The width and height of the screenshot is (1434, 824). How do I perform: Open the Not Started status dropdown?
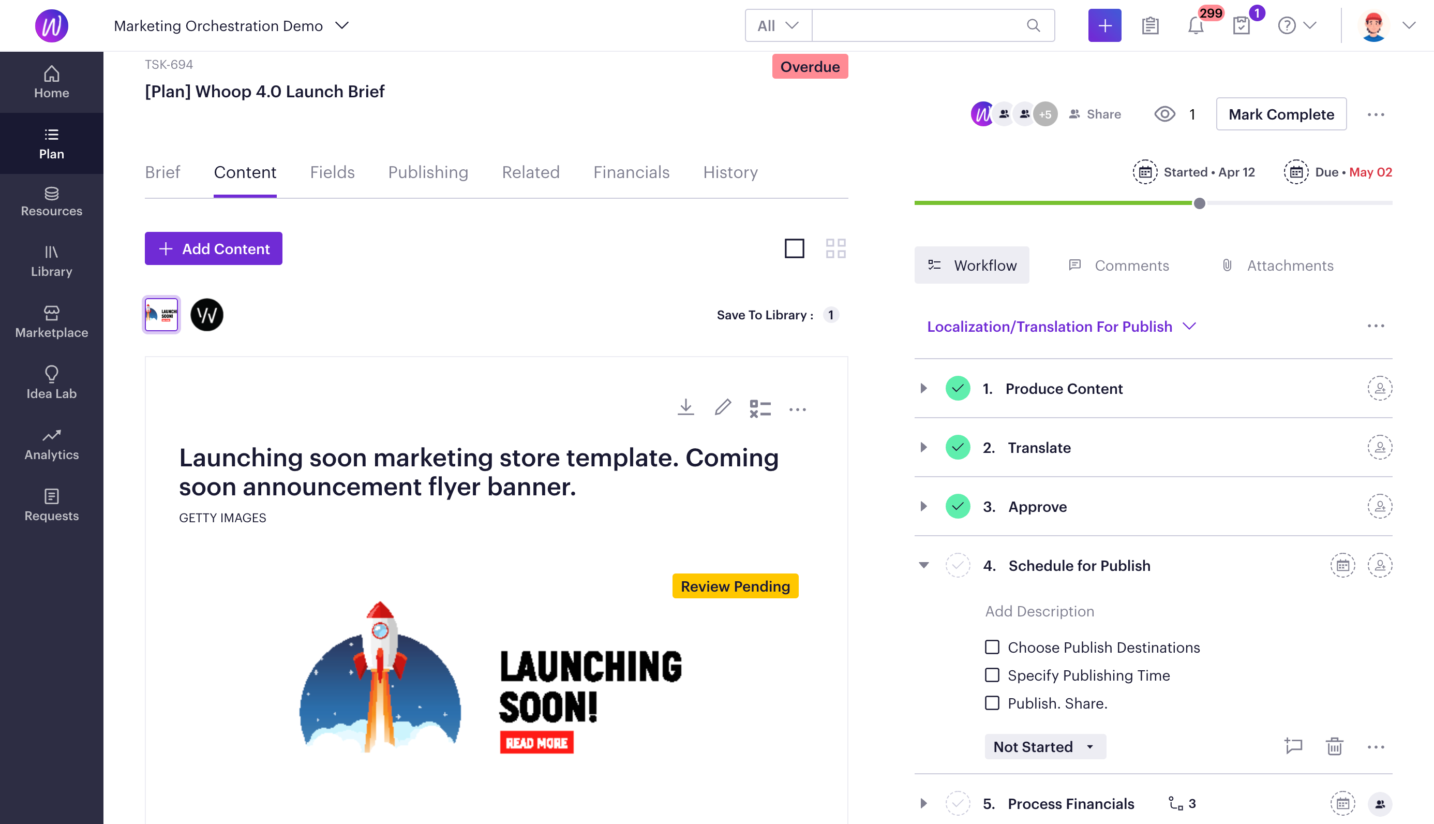click(1044, 746)
